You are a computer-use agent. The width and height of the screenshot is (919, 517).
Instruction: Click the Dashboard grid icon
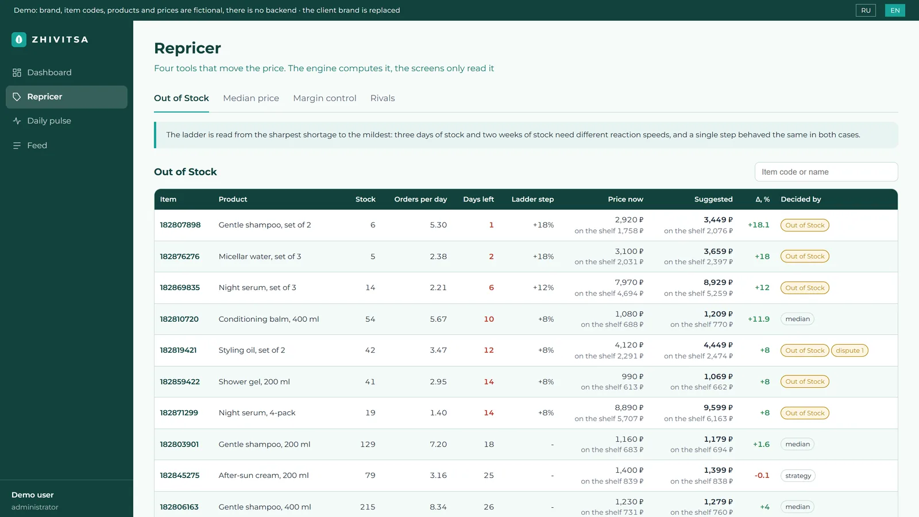[17, 72]
